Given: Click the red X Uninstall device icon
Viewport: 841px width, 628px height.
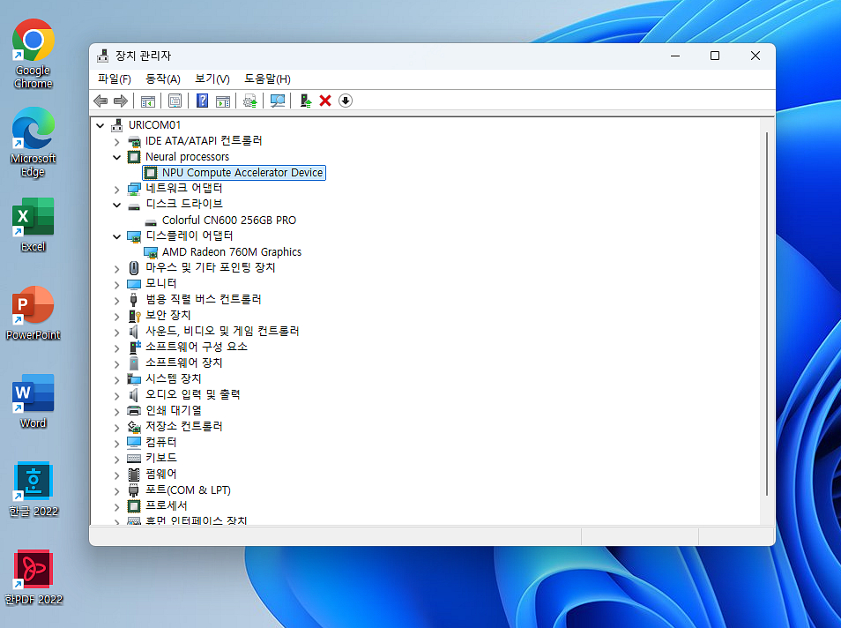Looking at the screenshot, I should pos(325,101).
